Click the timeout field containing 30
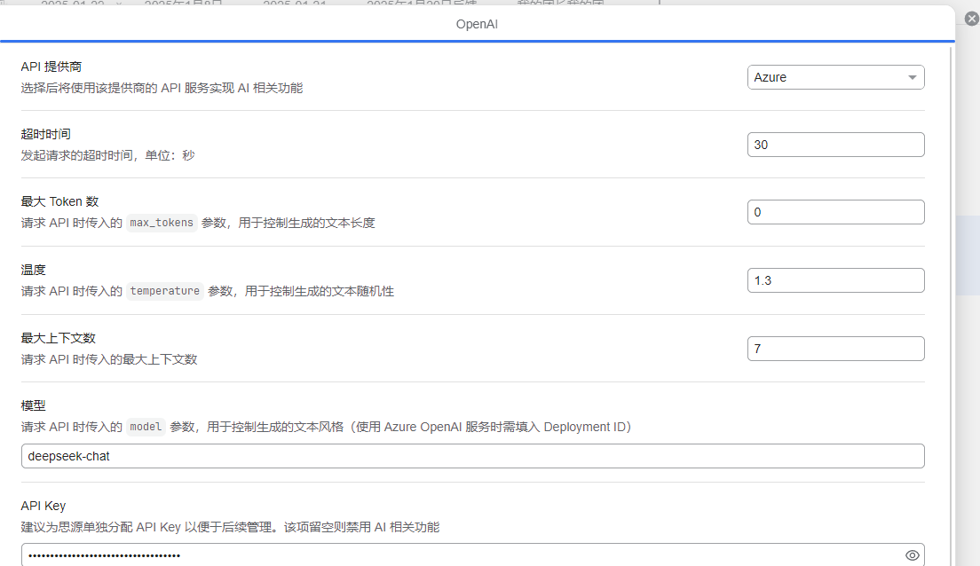This screenshot has width=980, height=566. 835,145
